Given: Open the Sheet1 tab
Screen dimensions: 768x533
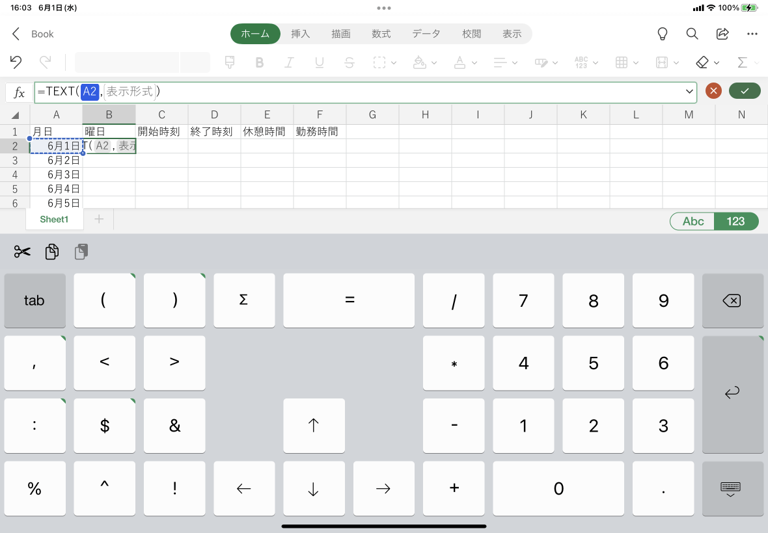Looking at the screenshot, I should point(54,220).
